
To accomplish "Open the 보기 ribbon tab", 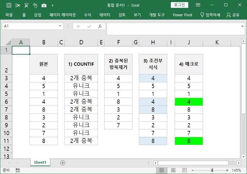I will (x=137, y=15).
